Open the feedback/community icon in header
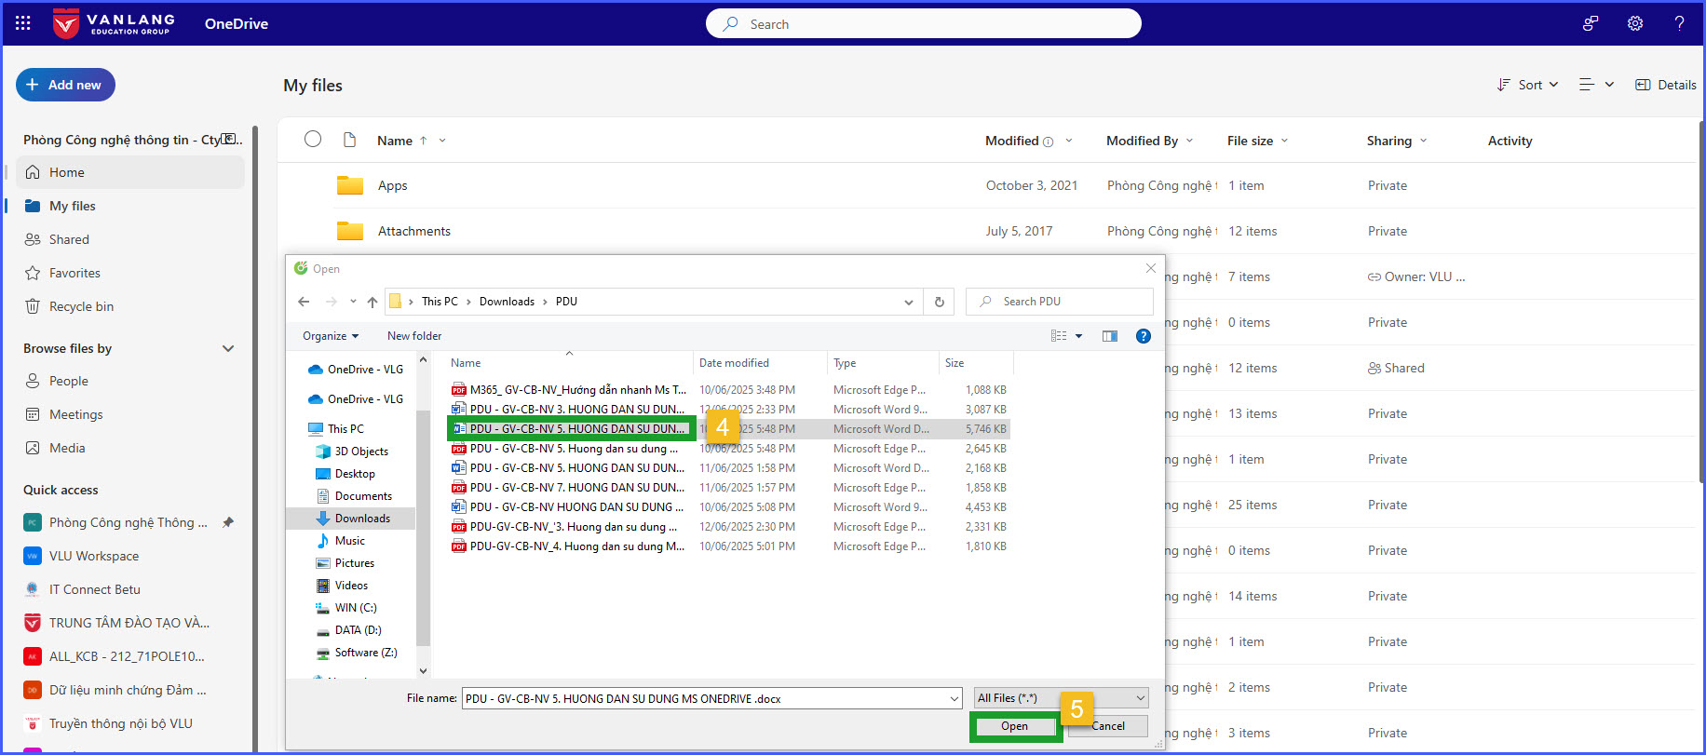1706x755 pixels. [x=1591, y=23]
